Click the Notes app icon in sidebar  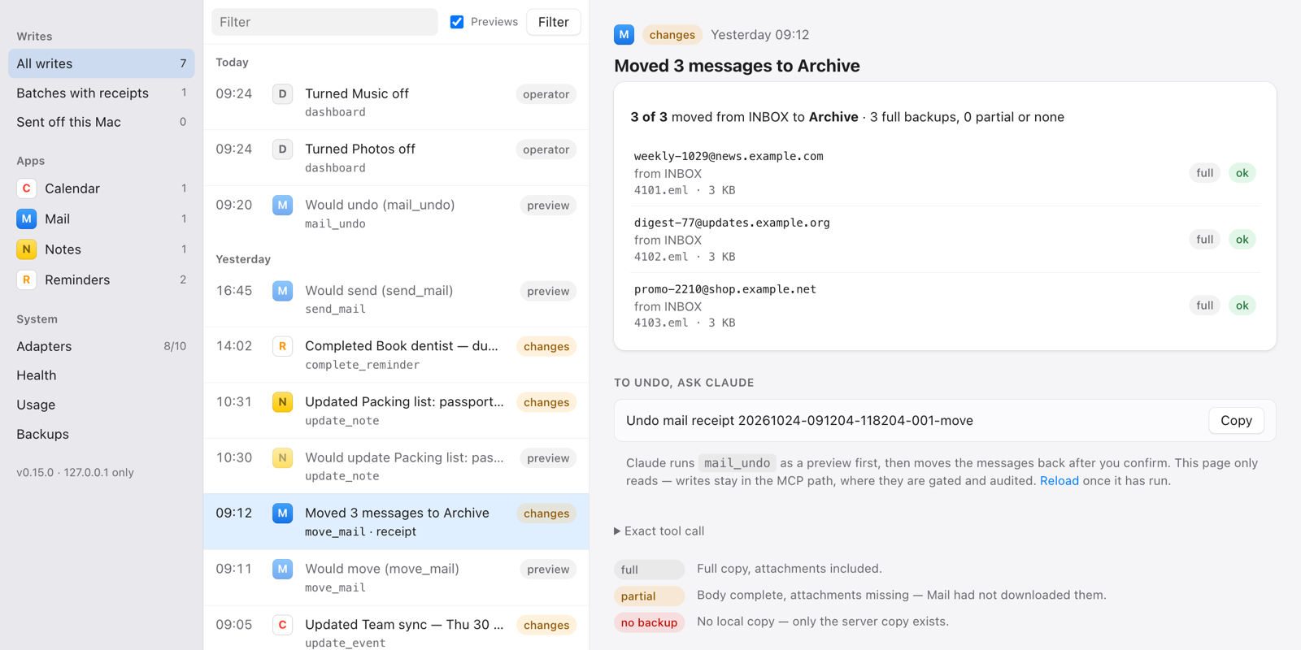click(x=27, y=249)
